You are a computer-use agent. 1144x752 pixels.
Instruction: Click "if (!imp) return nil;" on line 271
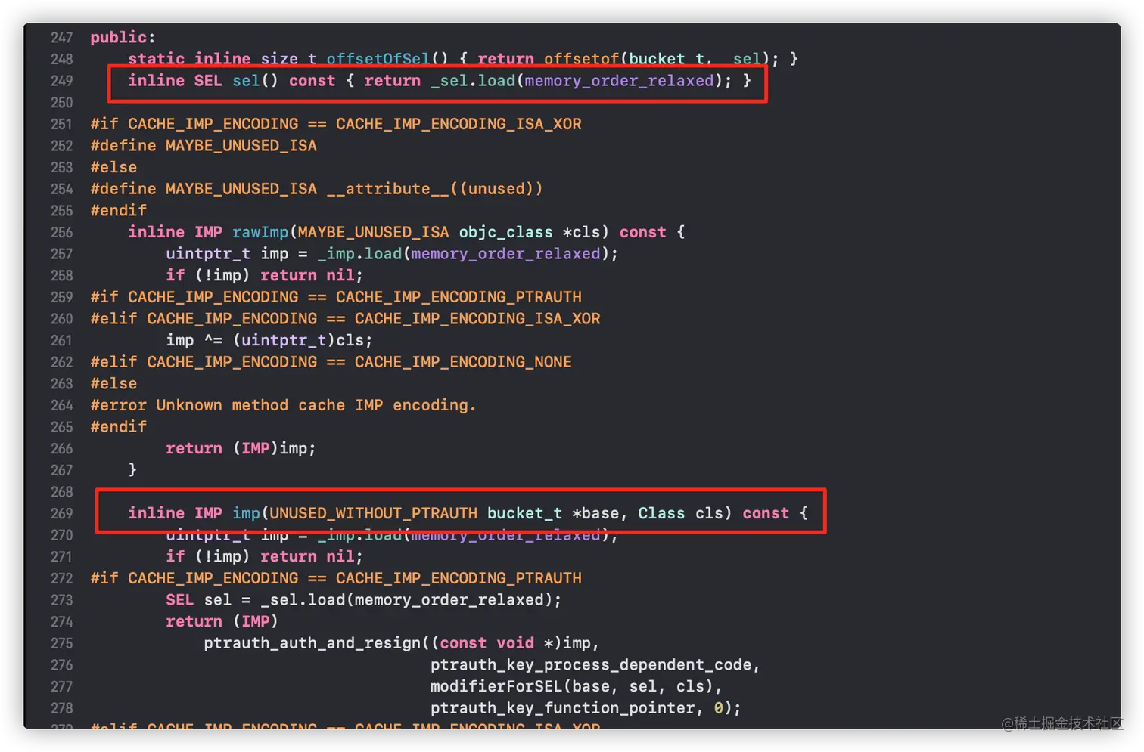point(265,557)
